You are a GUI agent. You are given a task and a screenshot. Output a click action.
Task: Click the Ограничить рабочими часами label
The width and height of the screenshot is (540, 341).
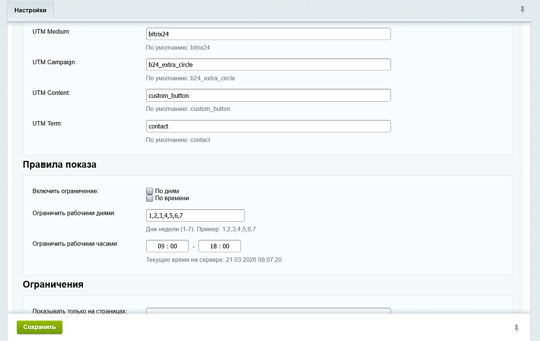pos(75,244)
